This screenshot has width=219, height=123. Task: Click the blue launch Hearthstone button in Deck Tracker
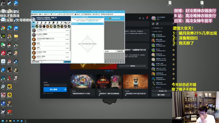point(114,18)
